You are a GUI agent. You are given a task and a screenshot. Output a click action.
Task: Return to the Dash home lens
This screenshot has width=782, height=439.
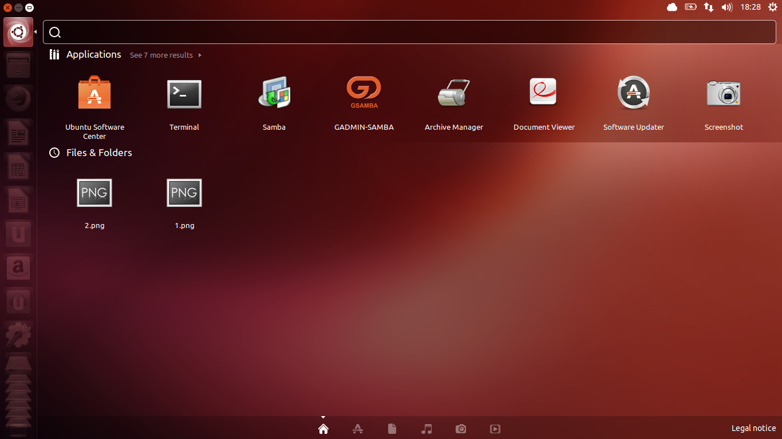323,429
